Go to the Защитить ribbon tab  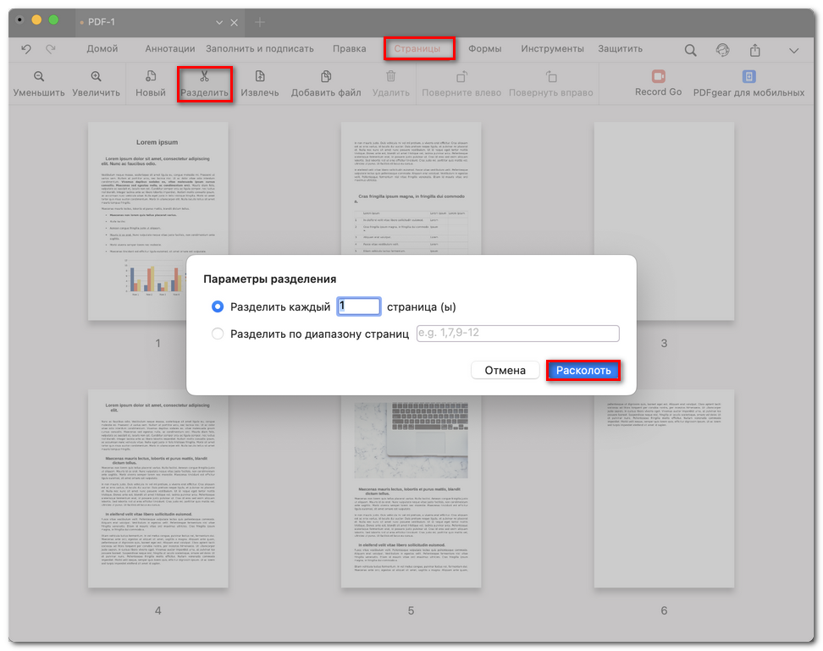620,48
